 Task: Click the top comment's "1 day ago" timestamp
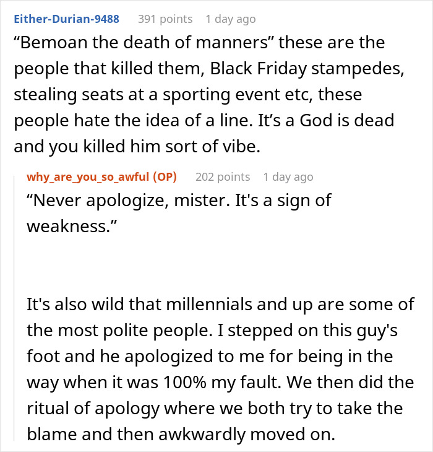click(x=230, y=19)
